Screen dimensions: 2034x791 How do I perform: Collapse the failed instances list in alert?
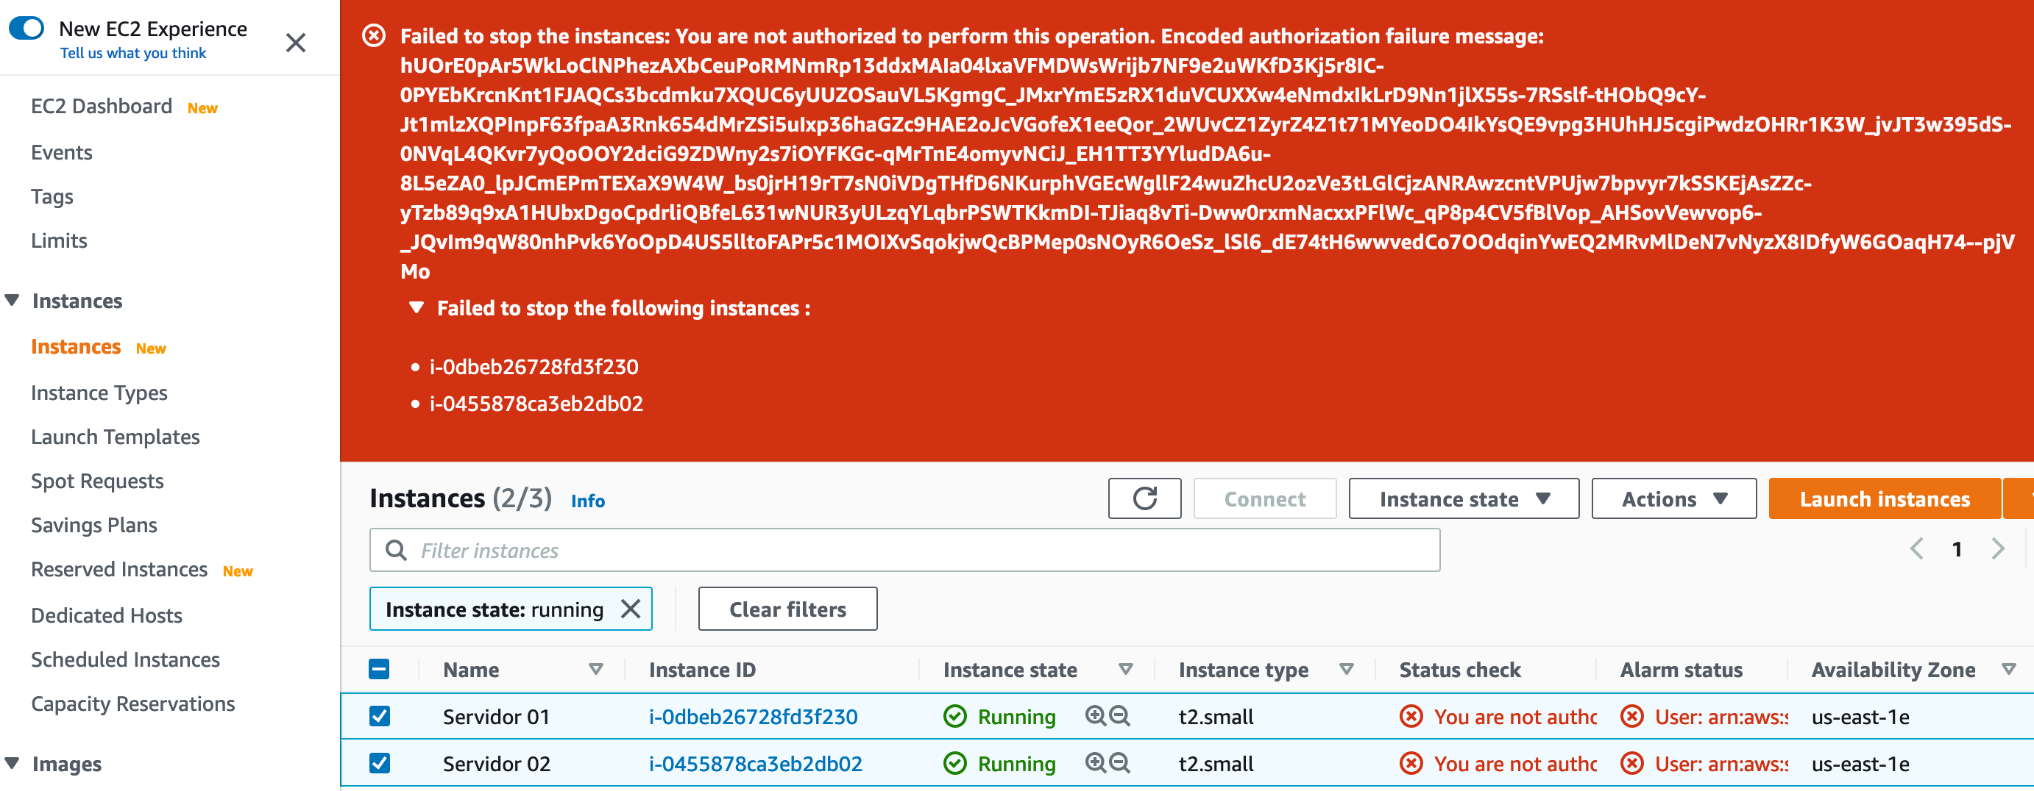tap(417, 307)
